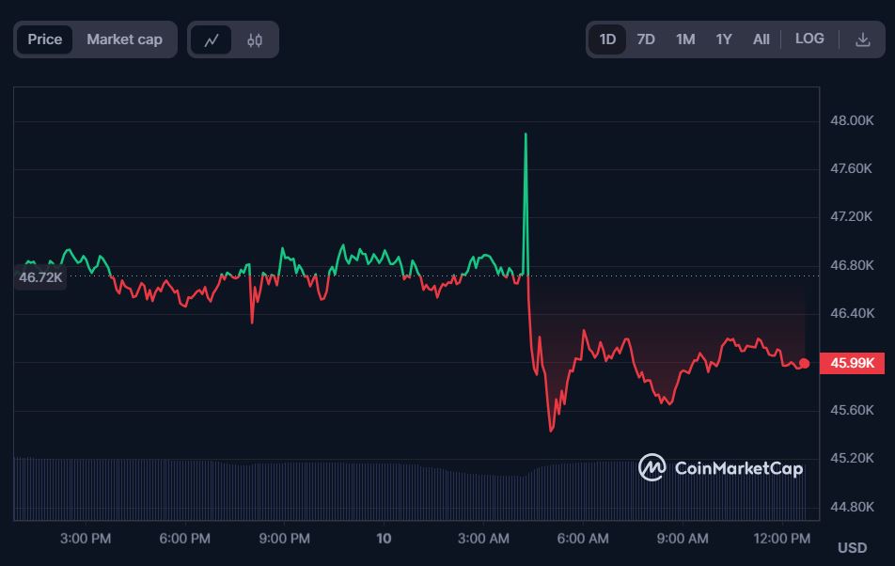
Task: Toggle back to Price view
Action: point(44,39)
